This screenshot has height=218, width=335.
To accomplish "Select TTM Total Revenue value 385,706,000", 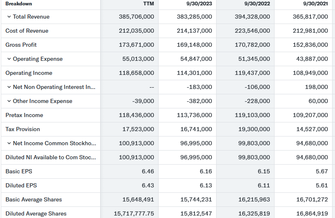I will click(x=137, y=17).
